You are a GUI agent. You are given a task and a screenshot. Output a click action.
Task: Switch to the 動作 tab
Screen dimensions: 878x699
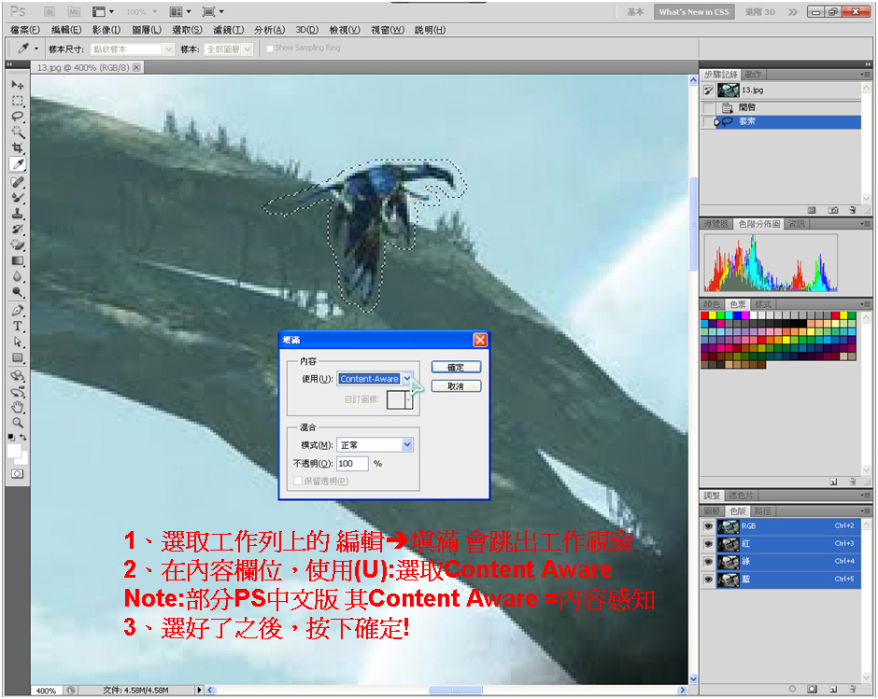point(753,75)
